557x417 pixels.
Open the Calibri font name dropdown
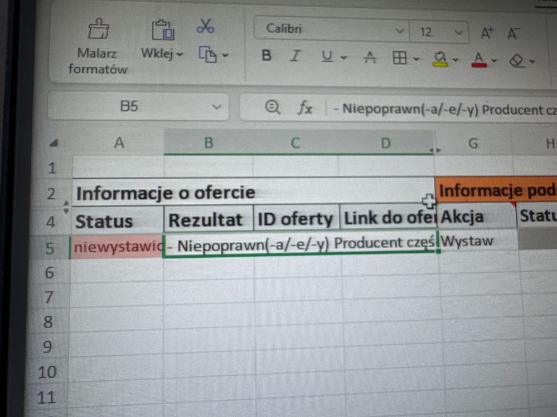399,31
